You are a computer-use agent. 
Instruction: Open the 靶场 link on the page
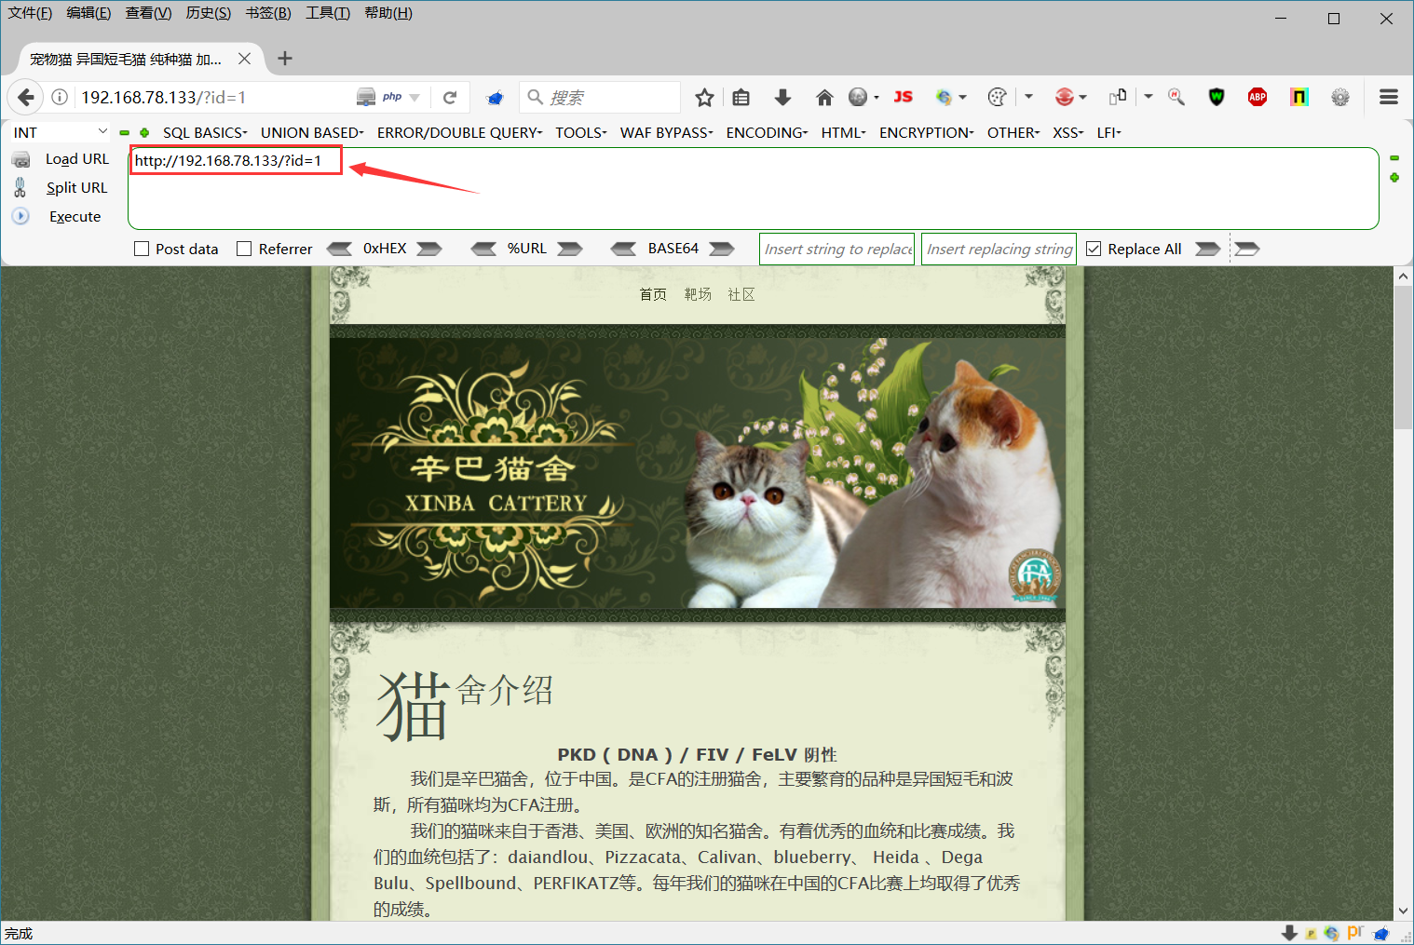point(698,294)
